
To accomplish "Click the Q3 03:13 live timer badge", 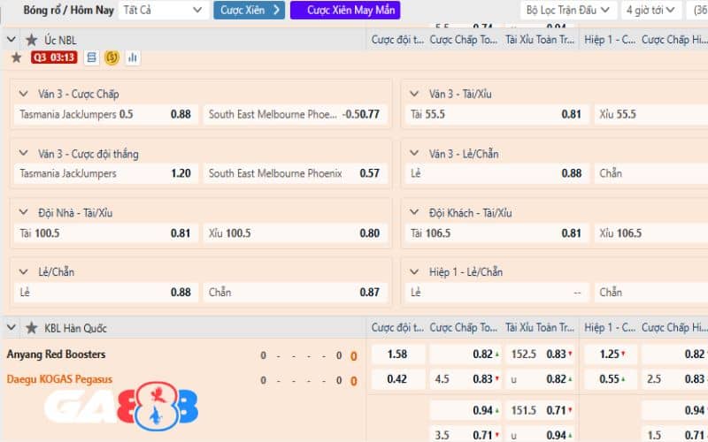I will (54, 57).
